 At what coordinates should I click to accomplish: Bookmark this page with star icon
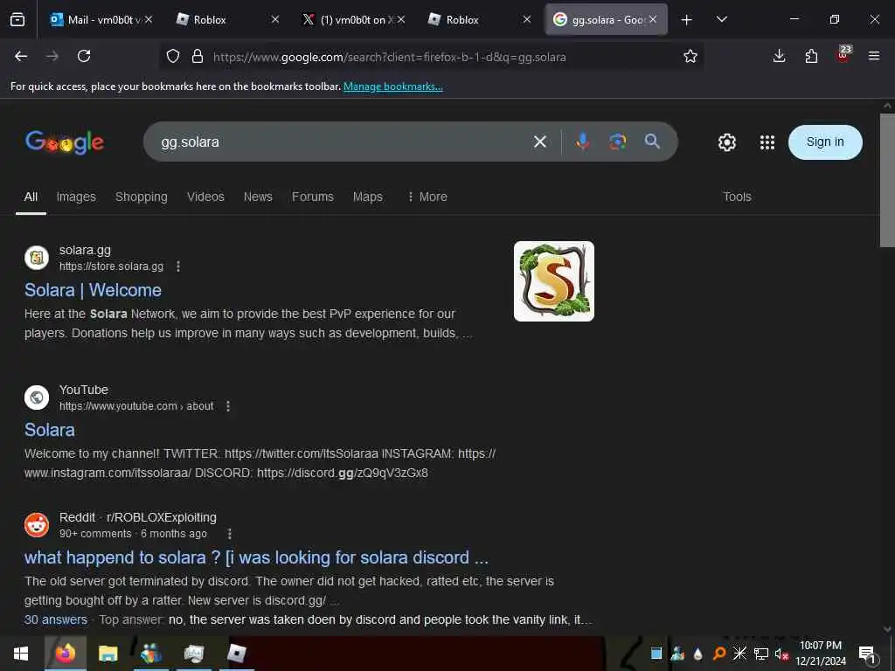pyautogui.click(x=690, y=56)
